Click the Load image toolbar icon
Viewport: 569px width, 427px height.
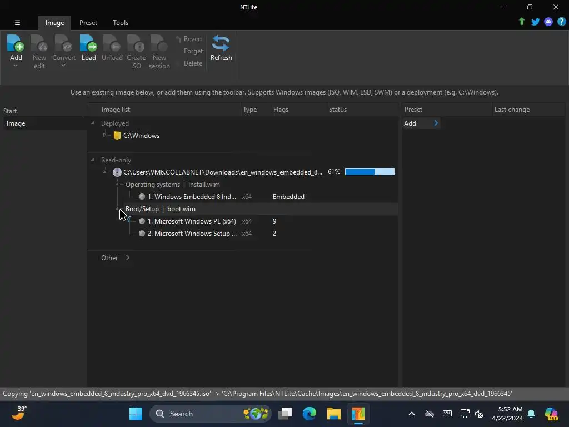tap(88, 43)
